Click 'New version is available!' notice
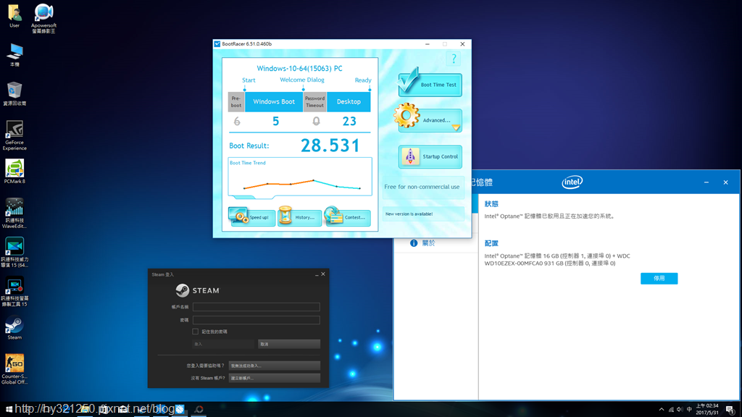 click(409, 214)
